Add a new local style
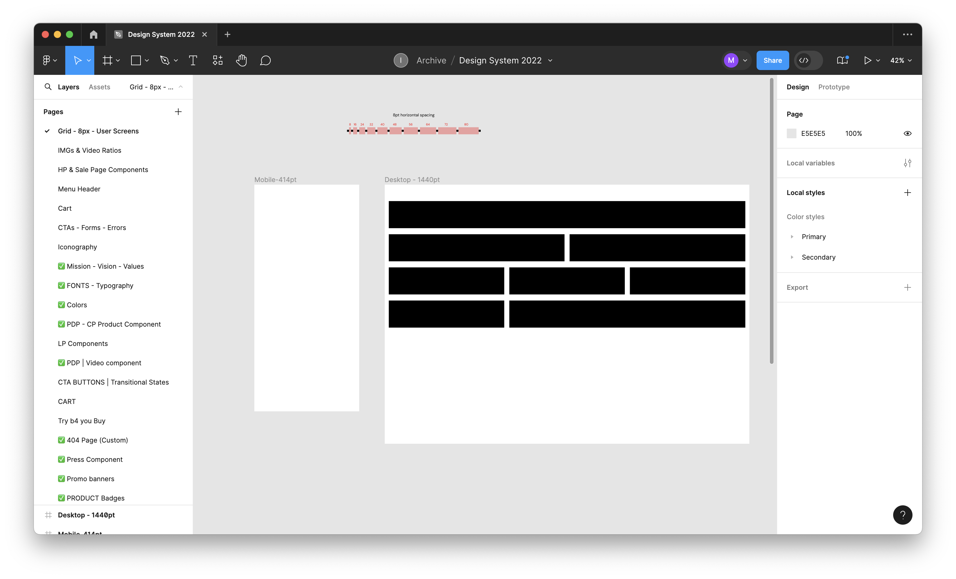Image resolution: width=956 pixels, height=579 pixels. pos(907,193)
